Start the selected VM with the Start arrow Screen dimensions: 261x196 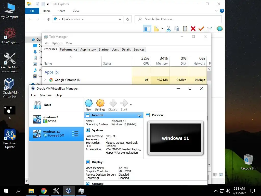pos(124,105)
